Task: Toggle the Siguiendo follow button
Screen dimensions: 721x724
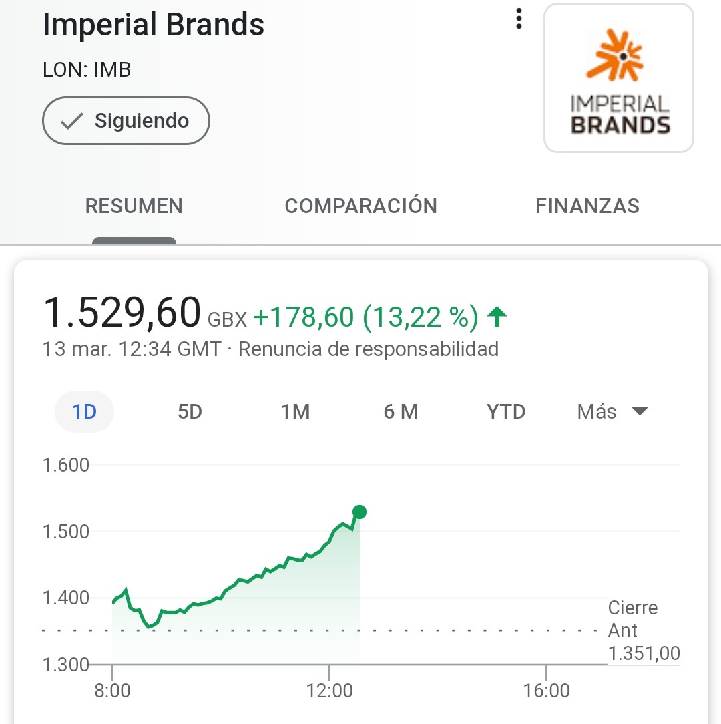Action: 126,120
